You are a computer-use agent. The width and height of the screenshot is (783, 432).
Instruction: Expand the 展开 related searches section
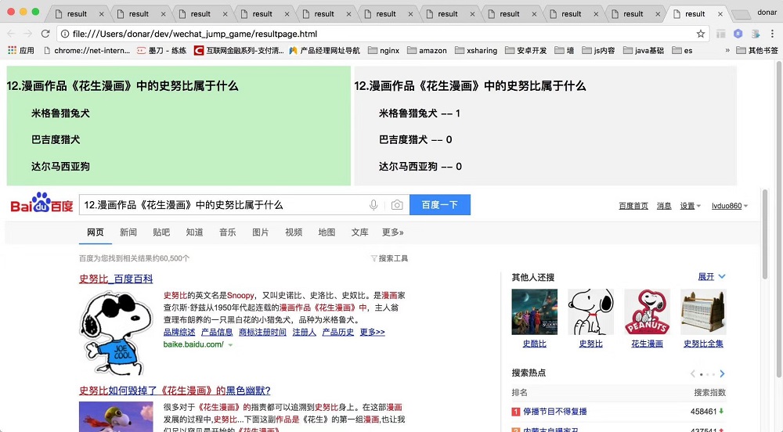click(x=712, y=277)
